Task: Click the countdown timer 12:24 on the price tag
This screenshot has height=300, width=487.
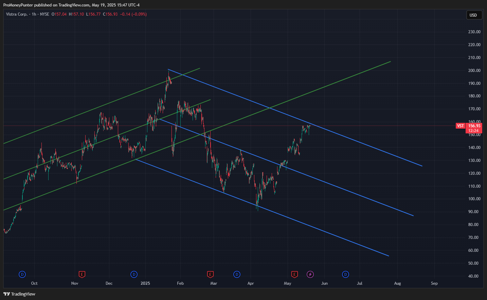Action: 473,131
